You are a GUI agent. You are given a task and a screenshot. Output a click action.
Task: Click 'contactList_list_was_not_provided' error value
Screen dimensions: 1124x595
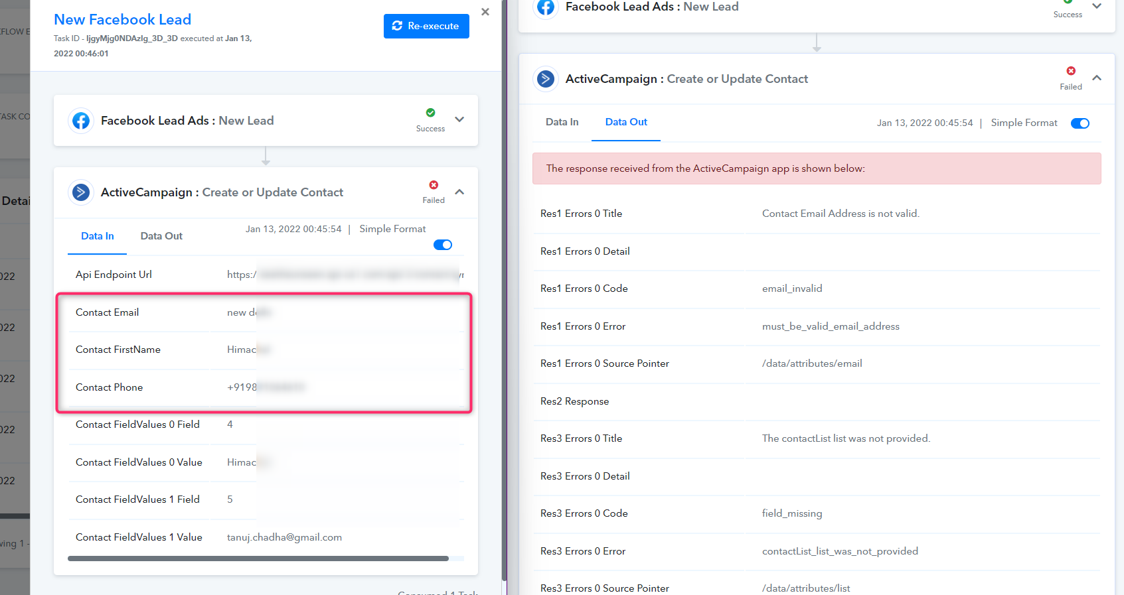coord(840,551)
